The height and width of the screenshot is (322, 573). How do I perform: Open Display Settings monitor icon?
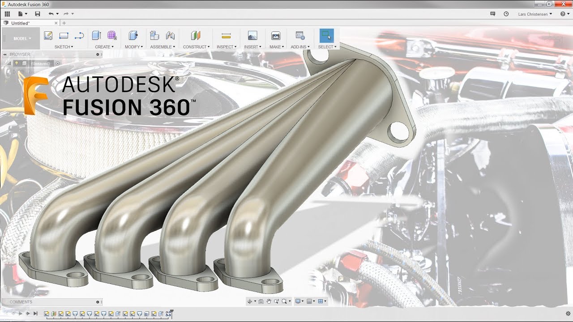click(298, 301)
